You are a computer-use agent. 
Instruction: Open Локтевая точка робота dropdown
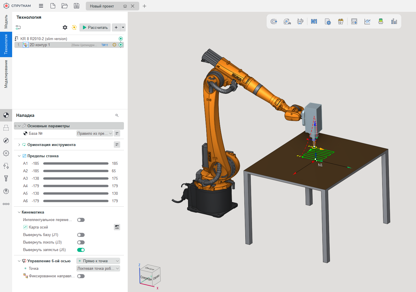pos(98,268)
